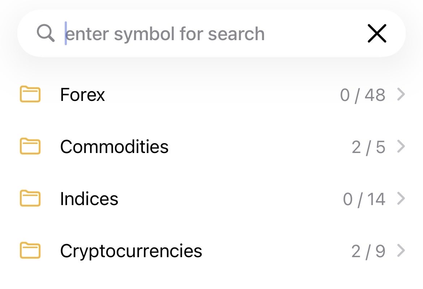Expand Forex using its chevron arrow
Image resolution: width=423 pixels, height=289 pixels.
click(x=401, y=95)
